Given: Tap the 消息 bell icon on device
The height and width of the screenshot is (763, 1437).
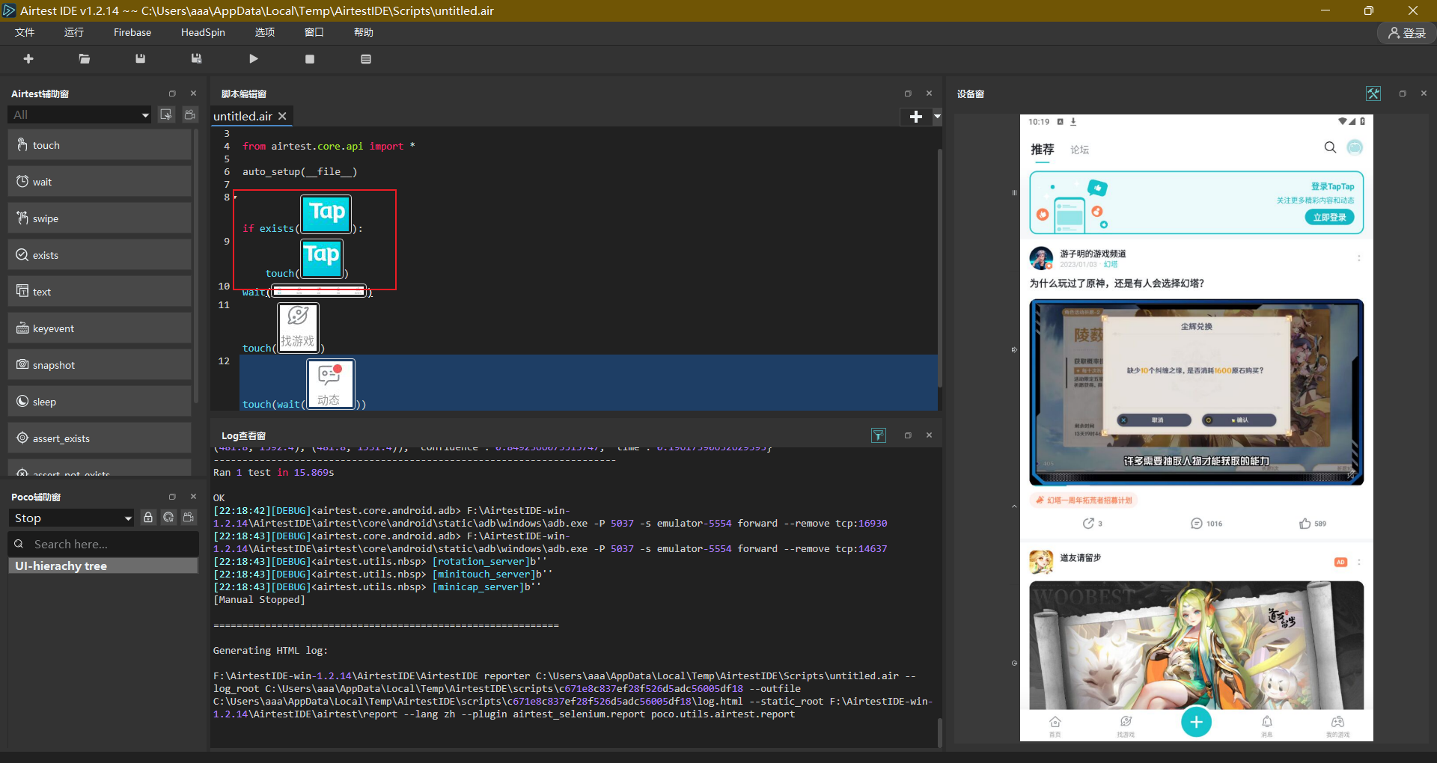Looking at the screenshot, I should (1266, 725).
